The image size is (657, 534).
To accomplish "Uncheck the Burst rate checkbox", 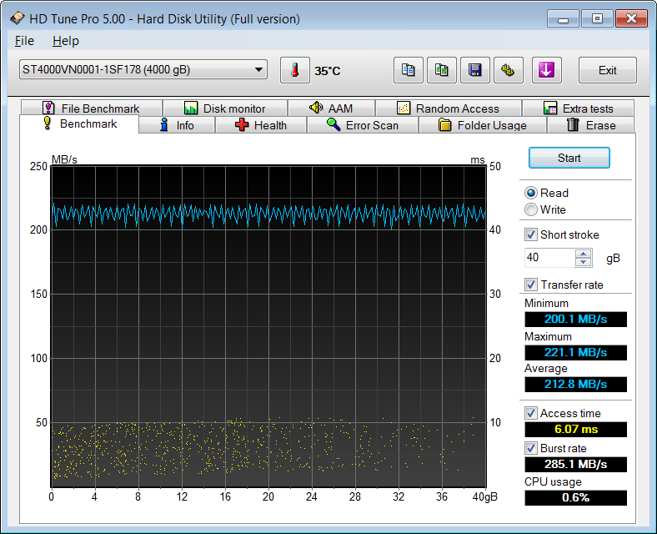I will point(531,448).
